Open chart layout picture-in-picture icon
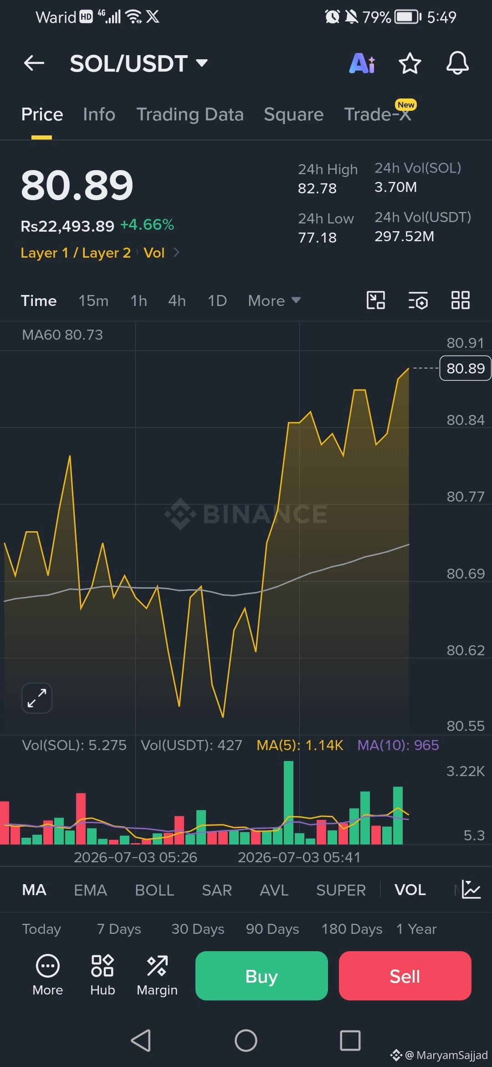This screenshot has height=1067, width=492. (x=376, y=300)
